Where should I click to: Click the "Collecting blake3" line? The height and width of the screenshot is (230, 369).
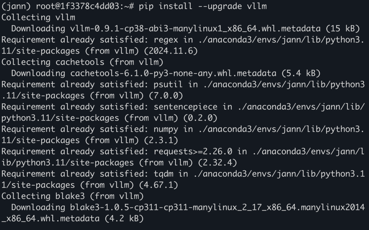coord(72,196)
